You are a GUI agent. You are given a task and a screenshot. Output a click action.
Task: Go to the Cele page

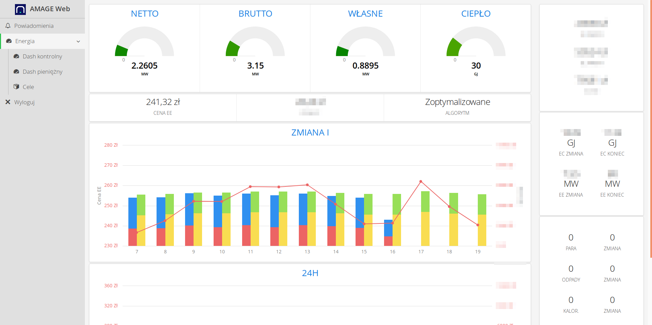tap(28, 87)
